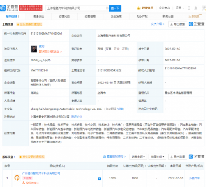Click the 股权结构 link under shareholder
Screen dimensions: 221x187
coord(31,183)
